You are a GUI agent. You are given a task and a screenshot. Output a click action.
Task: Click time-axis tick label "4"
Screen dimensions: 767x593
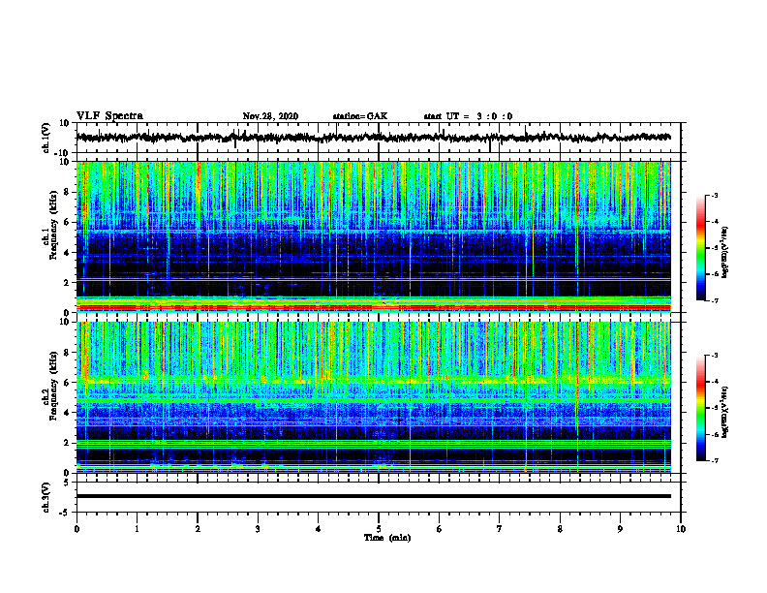(x=319, y=529)
